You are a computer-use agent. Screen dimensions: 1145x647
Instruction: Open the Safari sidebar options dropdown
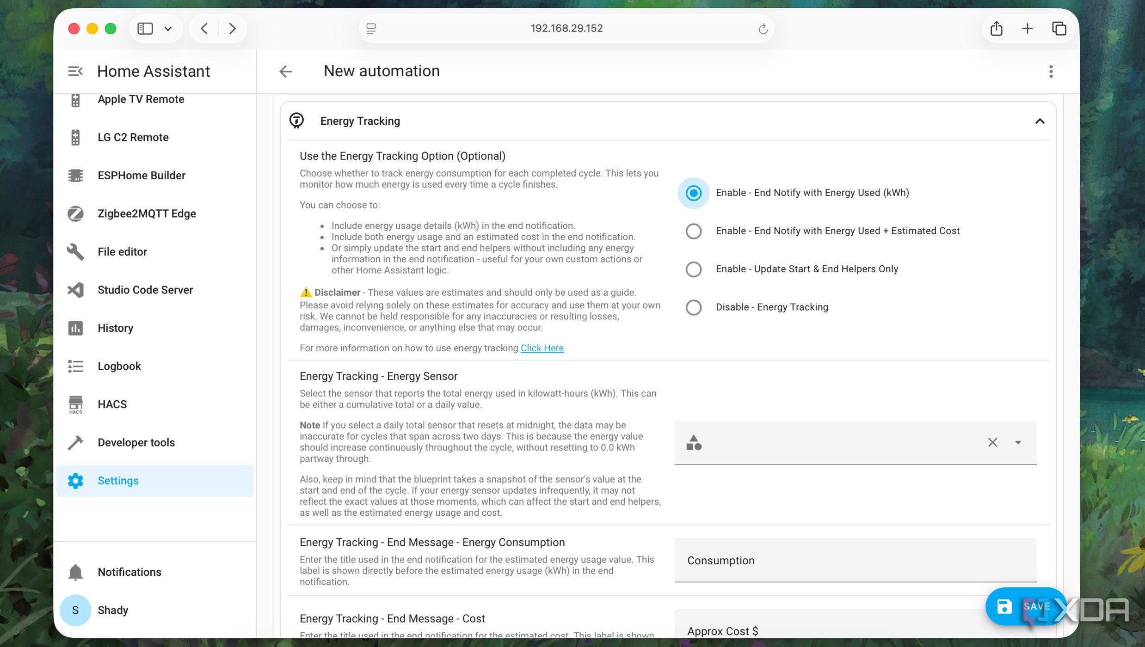[168, 29]
